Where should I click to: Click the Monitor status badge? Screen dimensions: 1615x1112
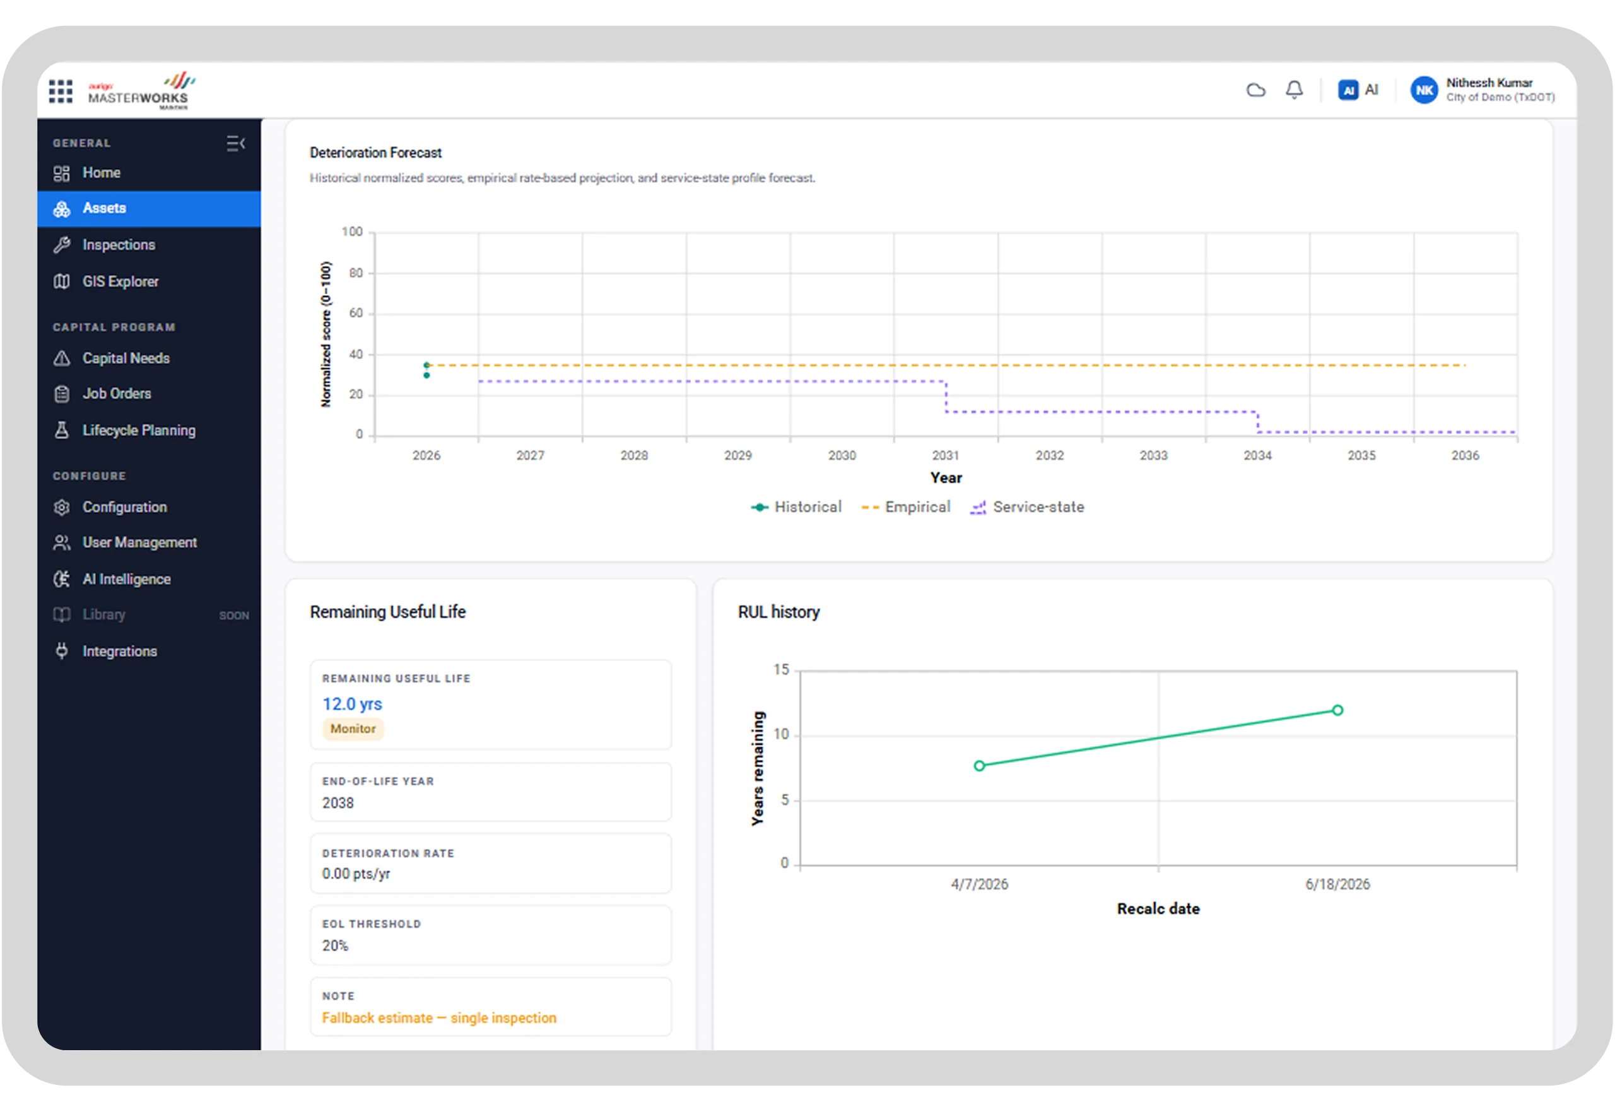[353, 729]
